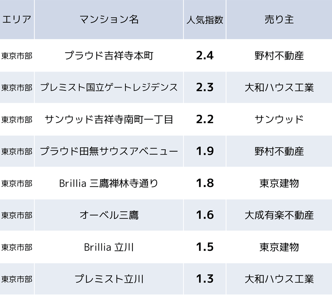Click the Brillia 立川 mansion name
Viewport: 332px width, 295px height.
[109, 247]
